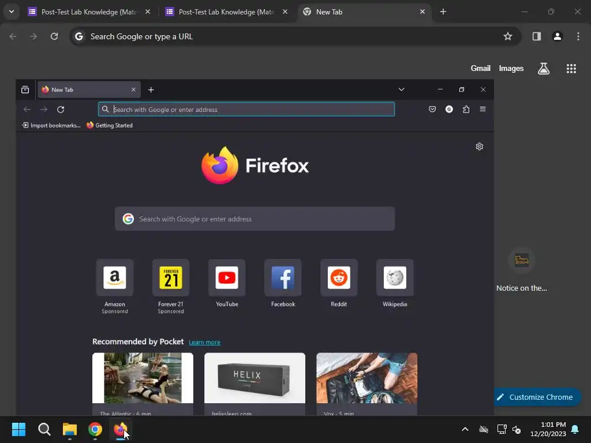
Task: Expand Firefox List all tabs chevron
Action: [x=402, y=89]
